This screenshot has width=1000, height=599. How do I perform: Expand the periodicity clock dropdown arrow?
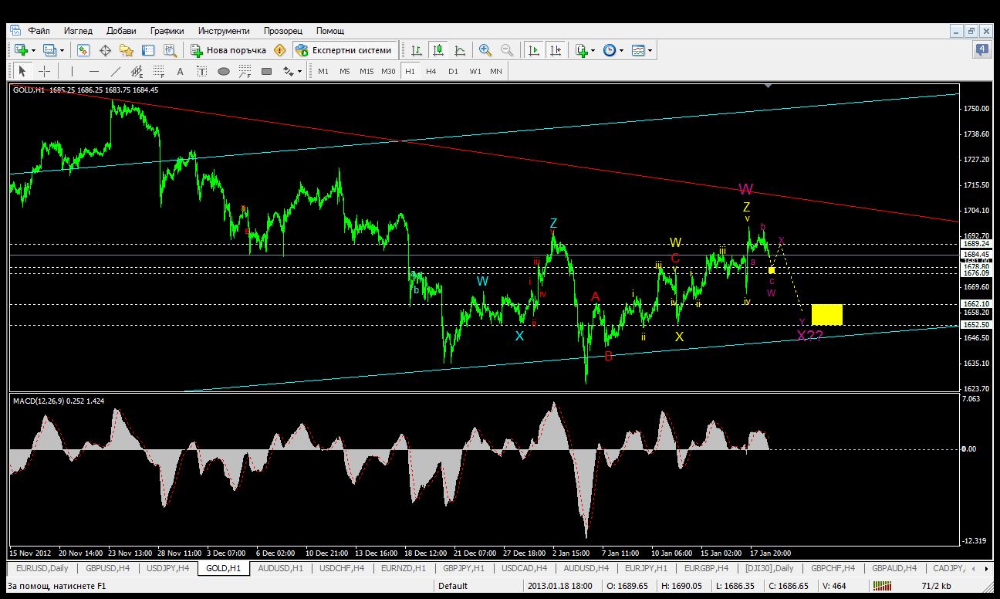pyautogui.click(x=621, y=50)
